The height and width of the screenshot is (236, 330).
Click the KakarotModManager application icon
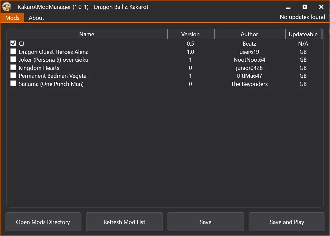[7, 7]
